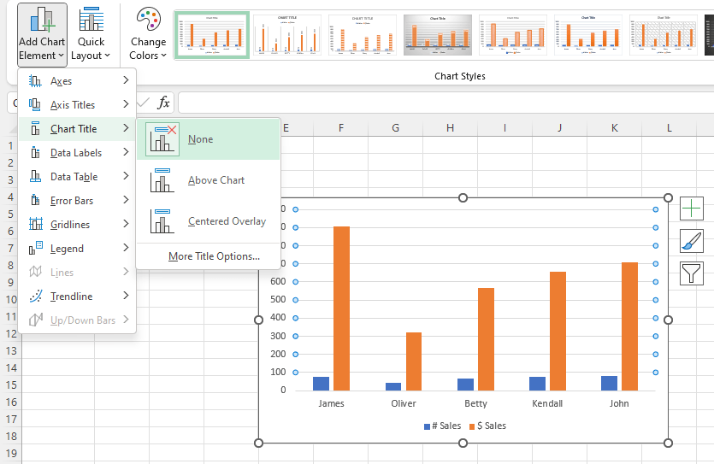Click the Centered Overlay title icon

coord(162,221)
